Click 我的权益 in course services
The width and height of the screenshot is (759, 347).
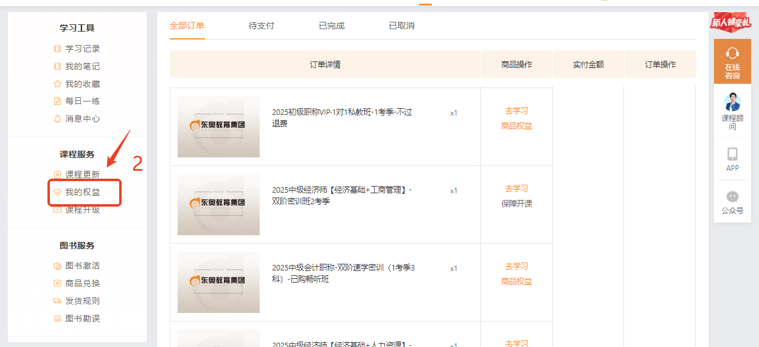tap(83, 192)
